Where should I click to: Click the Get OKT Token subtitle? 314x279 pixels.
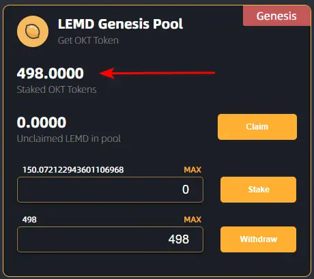pos(88,40)
